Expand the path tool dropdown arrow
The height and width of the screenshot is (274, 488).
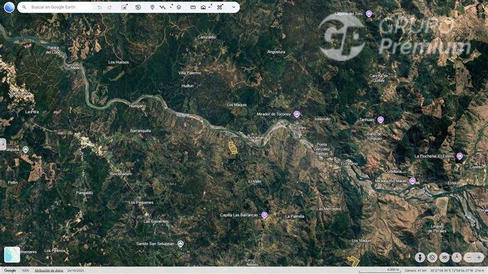tap(171, 6)
